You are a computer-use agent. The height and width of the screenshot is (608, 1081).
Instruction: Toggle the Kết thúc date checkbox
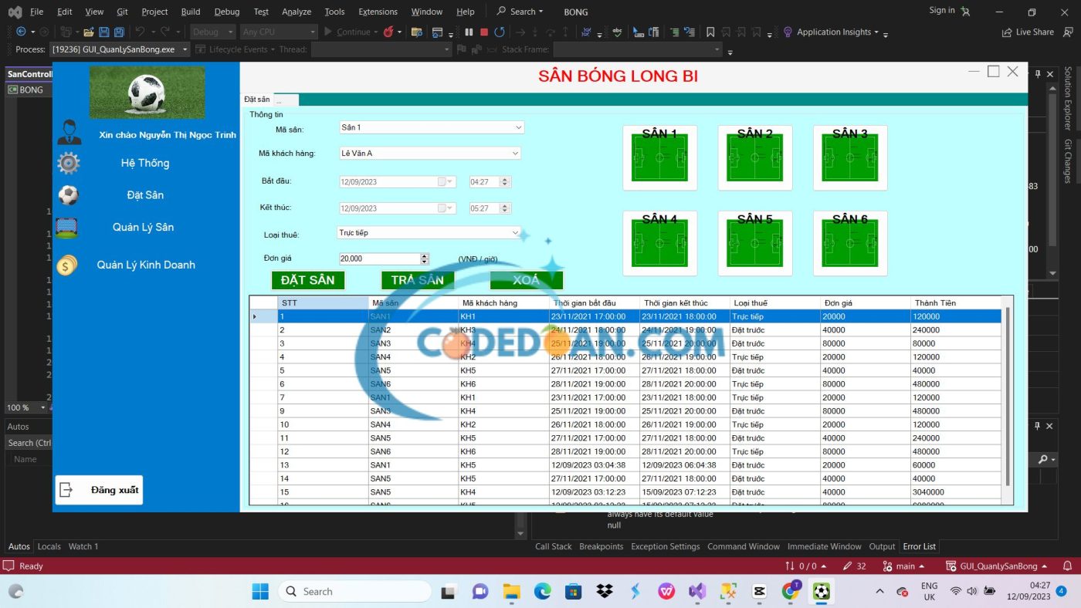tap(442, 208)
